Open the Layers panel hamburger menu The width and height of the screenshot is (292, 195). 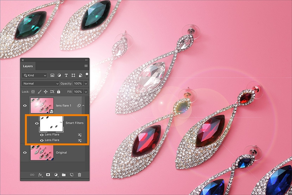point(86,66)
